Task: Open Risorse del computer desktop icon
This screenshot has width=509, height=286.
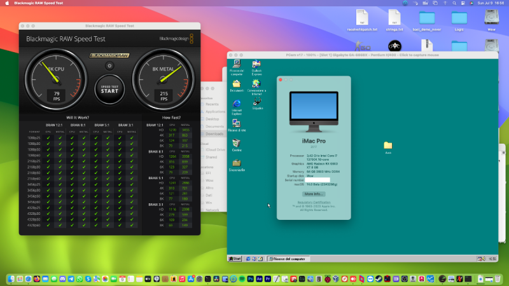Action: pyautogui.click(x=237, y=64)
